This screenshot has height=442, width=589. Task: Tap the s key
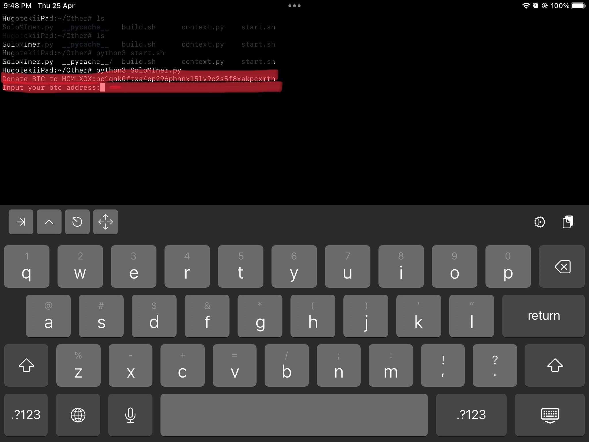pos(101,316)
